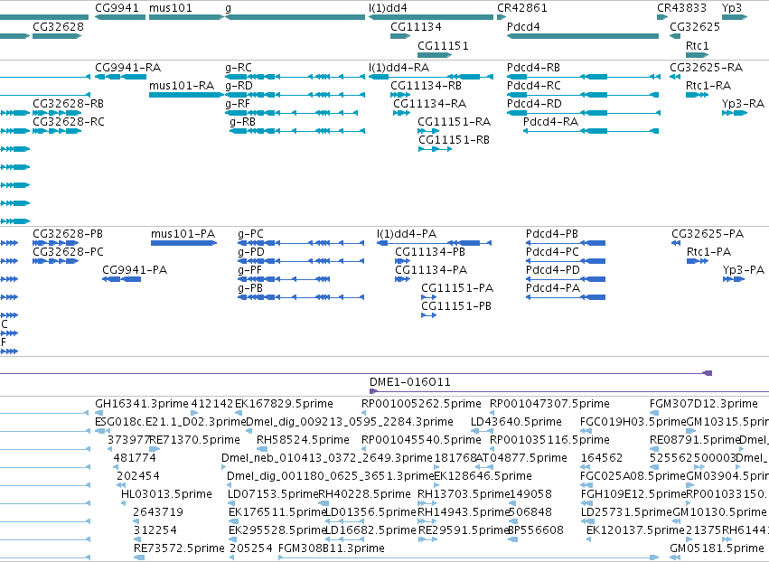Screen dimensions: 769x562
Task: Select the CG9941 gene label
Action: (117, 8)
